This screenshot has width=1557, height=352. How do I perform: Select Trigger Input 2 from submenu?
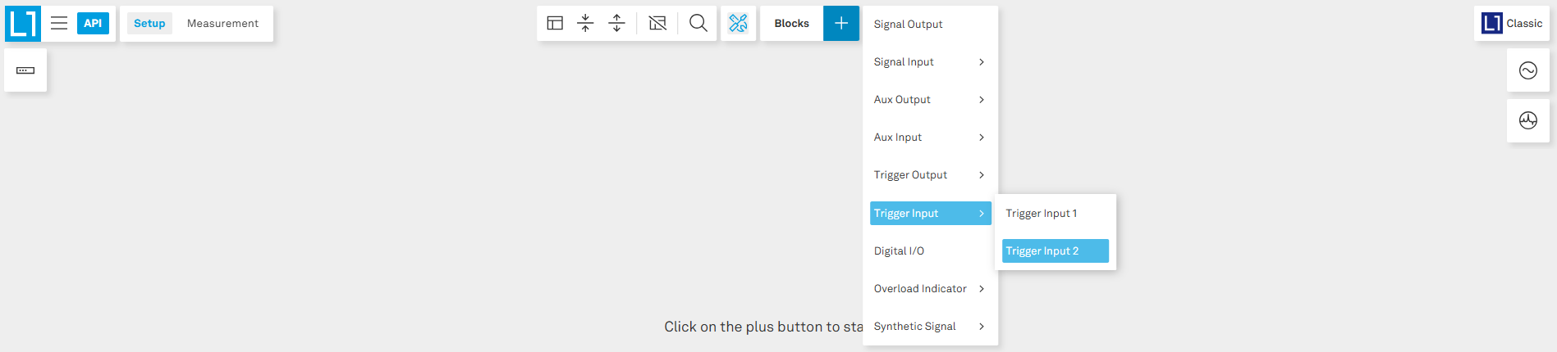pyautogui.click(x=1055, y=251)
